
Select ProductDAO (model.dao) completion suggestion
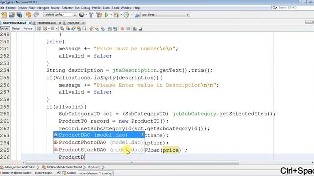(x=99, y=135)
